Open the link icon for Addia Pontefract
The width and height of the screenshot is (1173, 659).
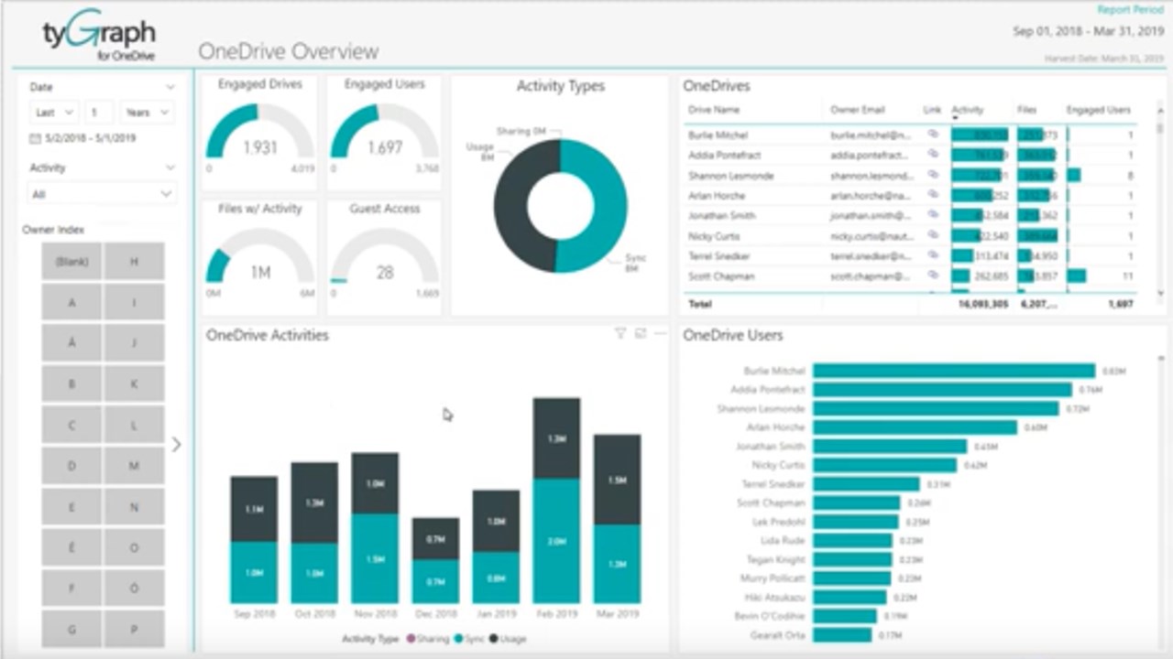point(933,155)
